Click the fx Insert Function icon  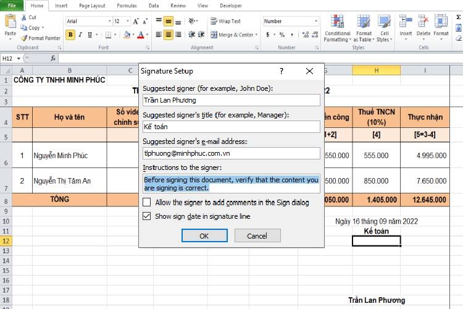53,58
